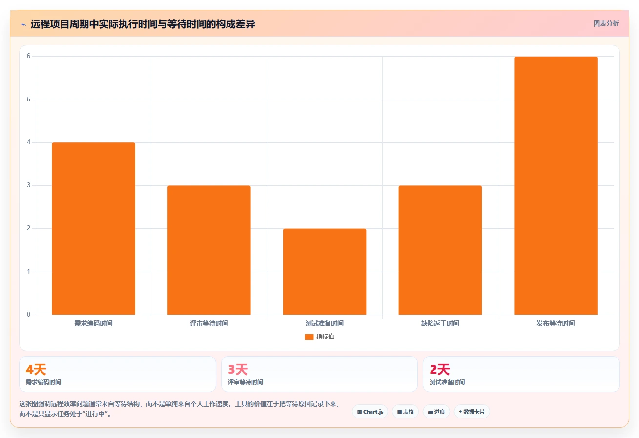
Task: Click the 缺陷返工时间 x-axis label
Action: [x=440, y=323]
